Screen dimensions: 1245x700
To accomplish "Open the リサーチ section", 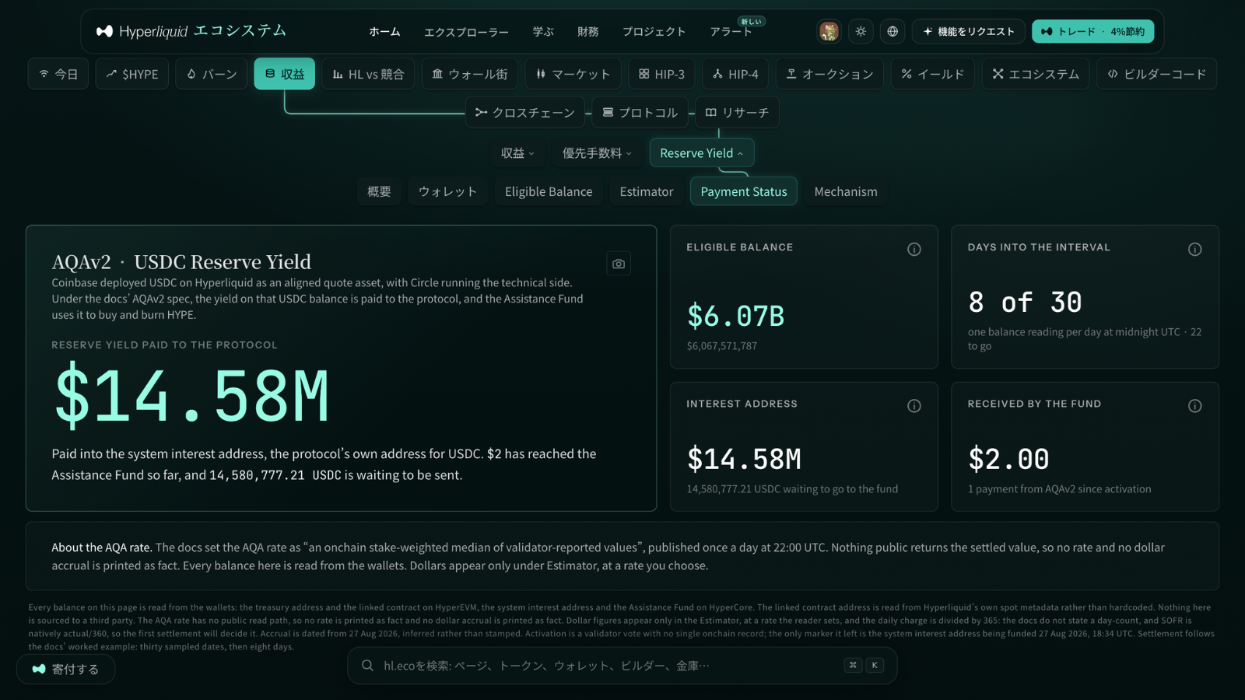I will tap(738, 113).
